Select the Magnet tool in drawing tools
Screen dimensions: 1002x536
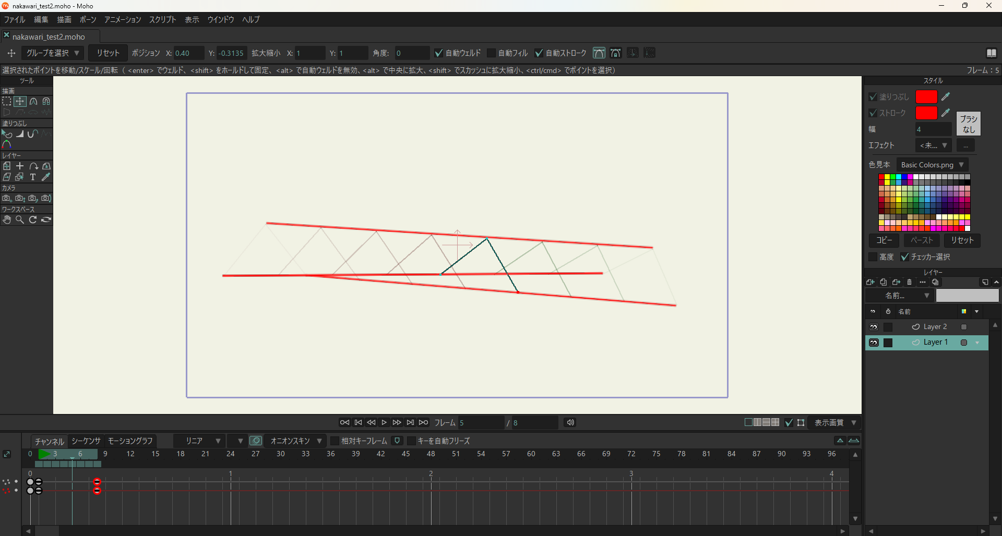tap(46, 102)
